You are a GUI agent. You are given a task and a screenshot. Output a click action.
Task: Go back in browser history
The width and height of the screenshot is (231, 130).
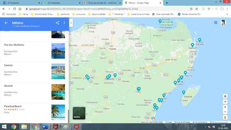point(4,9)
